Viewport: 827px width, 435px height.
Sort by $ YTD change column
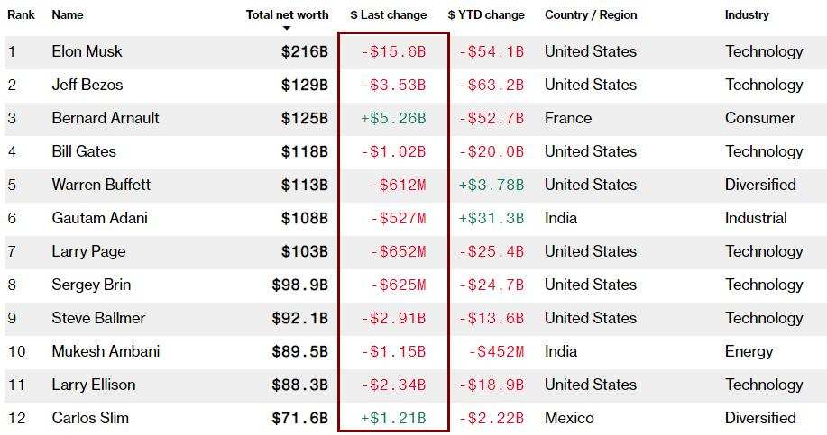pyautogui.click(x=486, y=14)
